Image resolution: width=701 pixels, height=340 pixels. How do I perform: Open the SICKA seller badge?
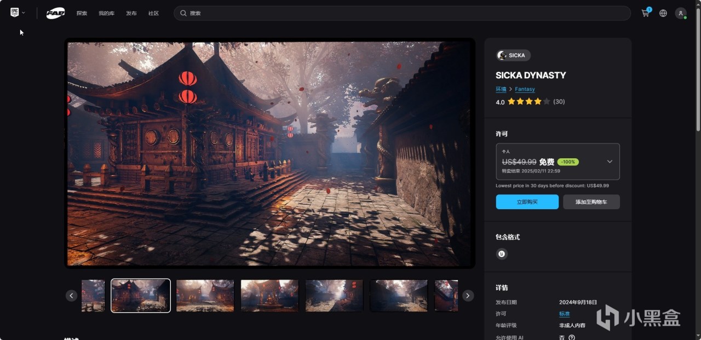pos(513,55)
